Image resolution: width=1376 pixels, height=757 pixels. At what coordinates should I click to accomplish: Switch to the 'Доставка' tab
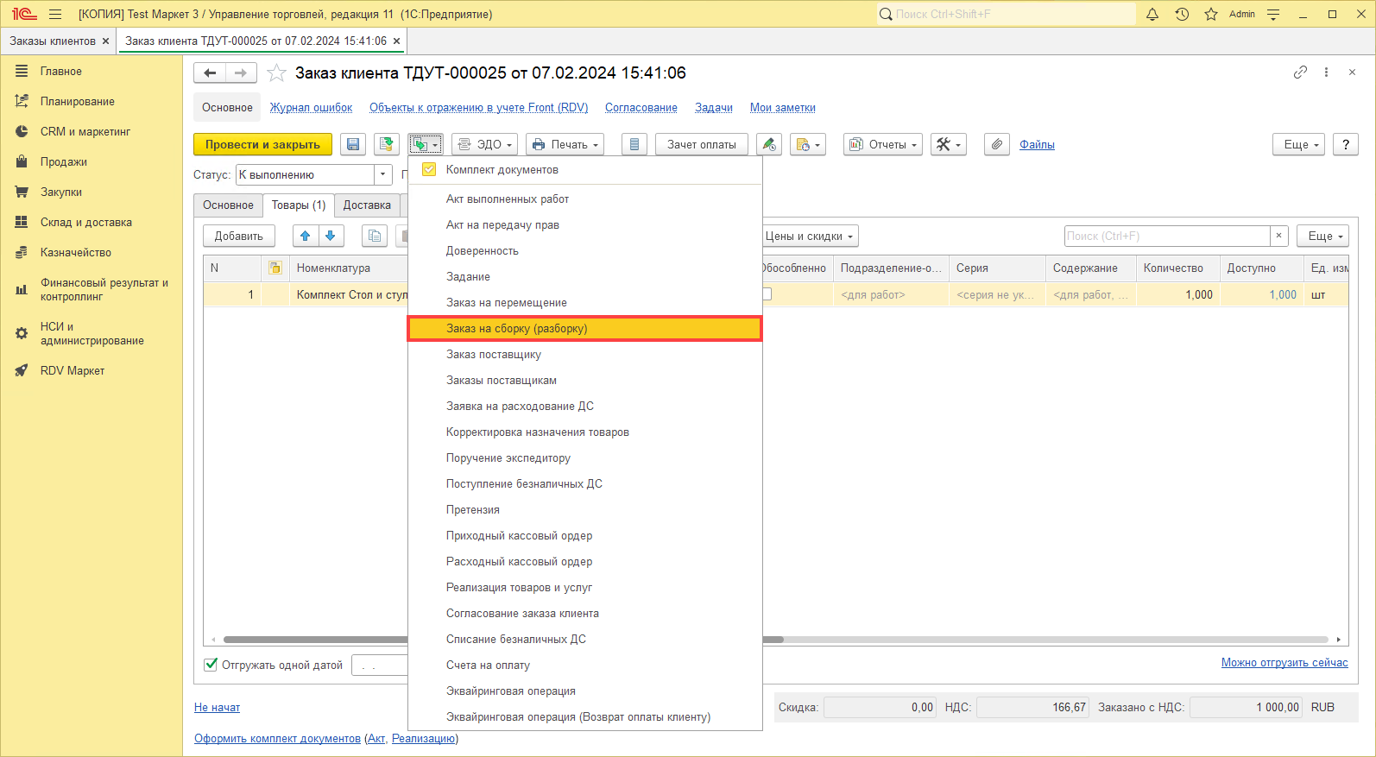367,205
